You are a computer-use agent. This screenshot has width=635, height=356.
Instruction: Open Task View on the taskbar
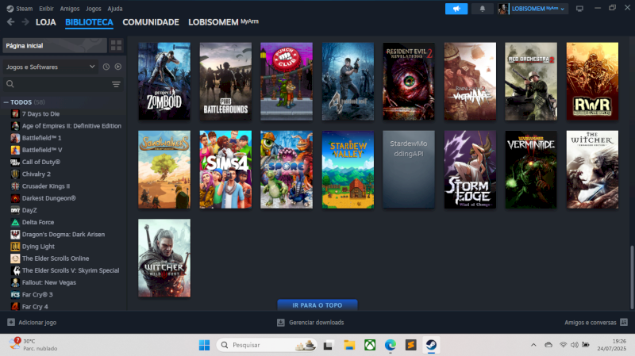tap(328, 345)
